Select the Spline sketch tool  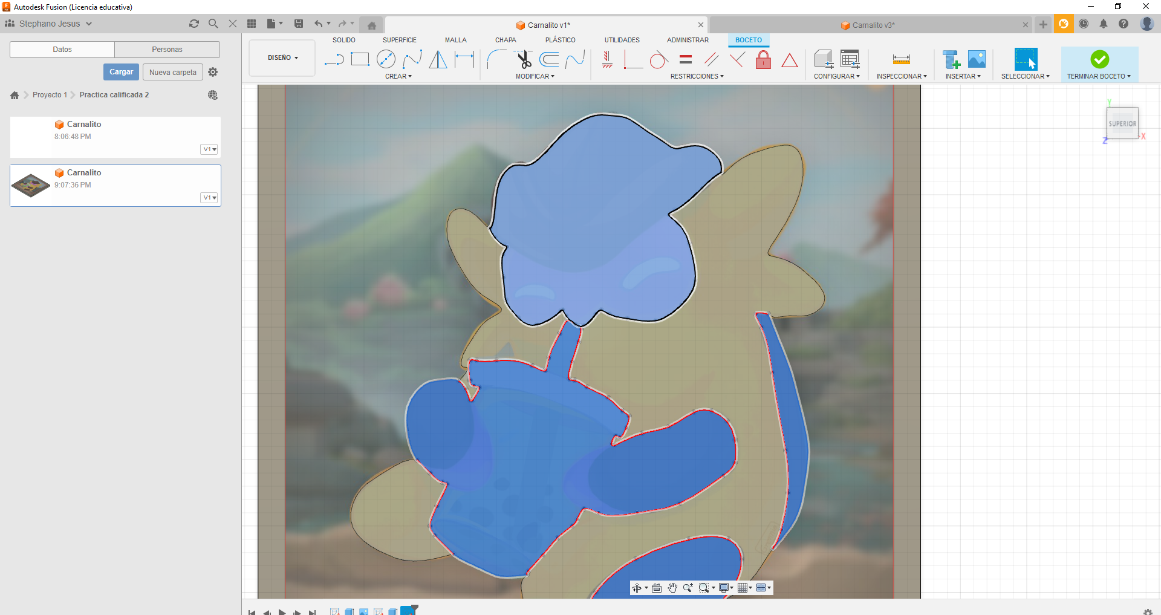412,59
